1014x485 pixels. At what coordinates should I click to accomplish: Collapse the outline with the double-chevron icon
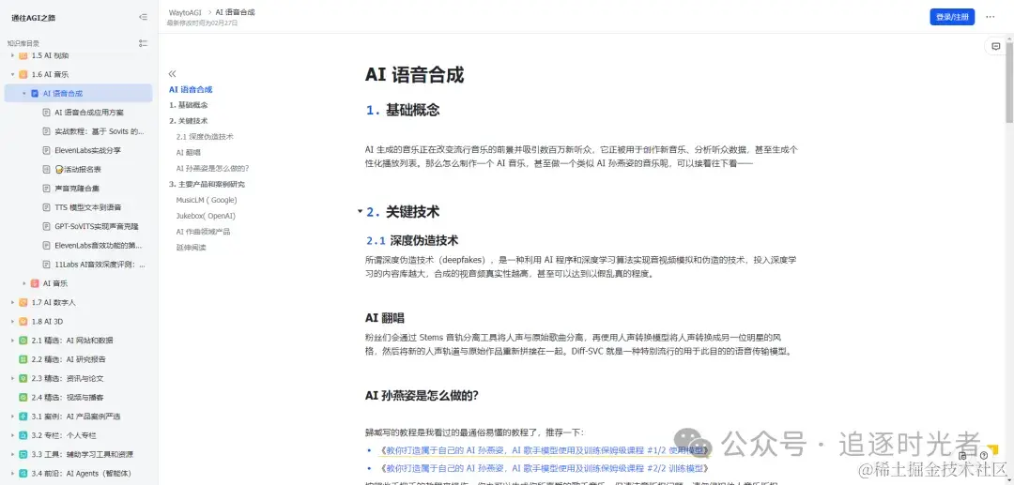pyautogui.click(x=172, y=74)
